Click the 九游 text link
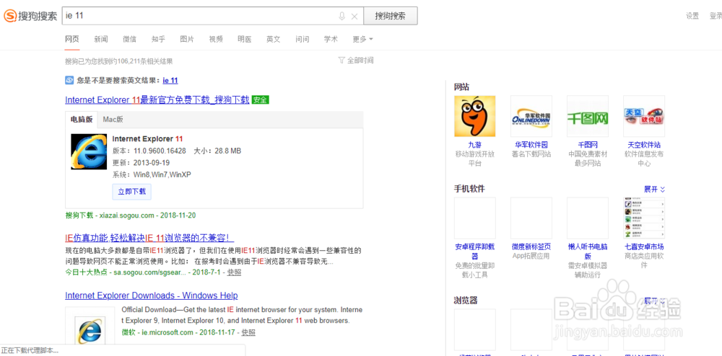722x356 pixels. 475,145
